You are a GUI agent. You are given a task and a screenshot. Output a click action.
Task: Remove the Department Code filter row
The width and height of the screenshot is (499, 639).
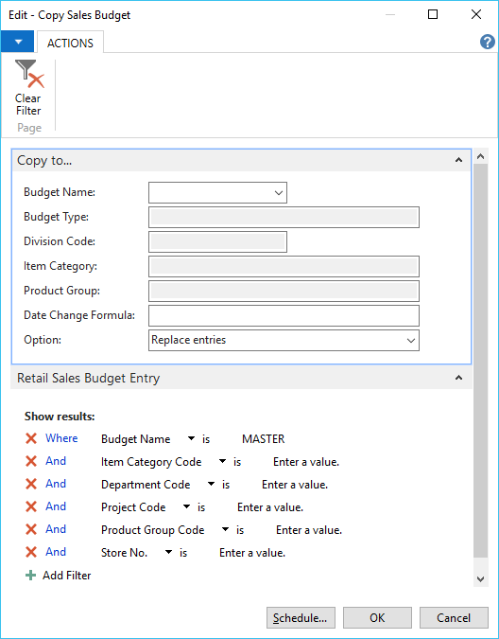pyautogui.click(x=31, y=484)
